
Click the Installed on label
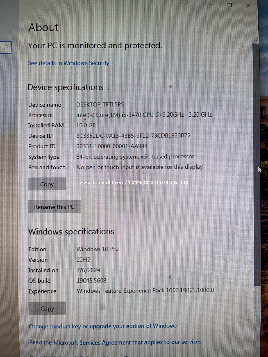coord(43,270)
